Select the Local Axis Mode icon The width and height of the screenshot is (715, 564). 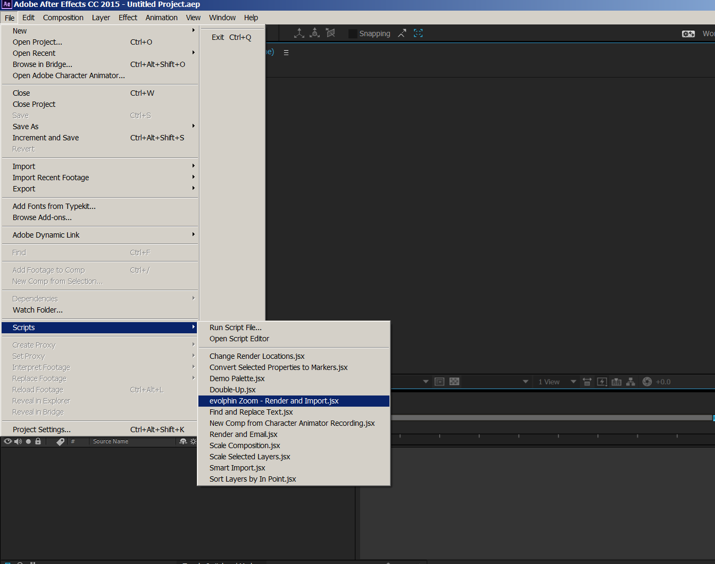(300, 33)
